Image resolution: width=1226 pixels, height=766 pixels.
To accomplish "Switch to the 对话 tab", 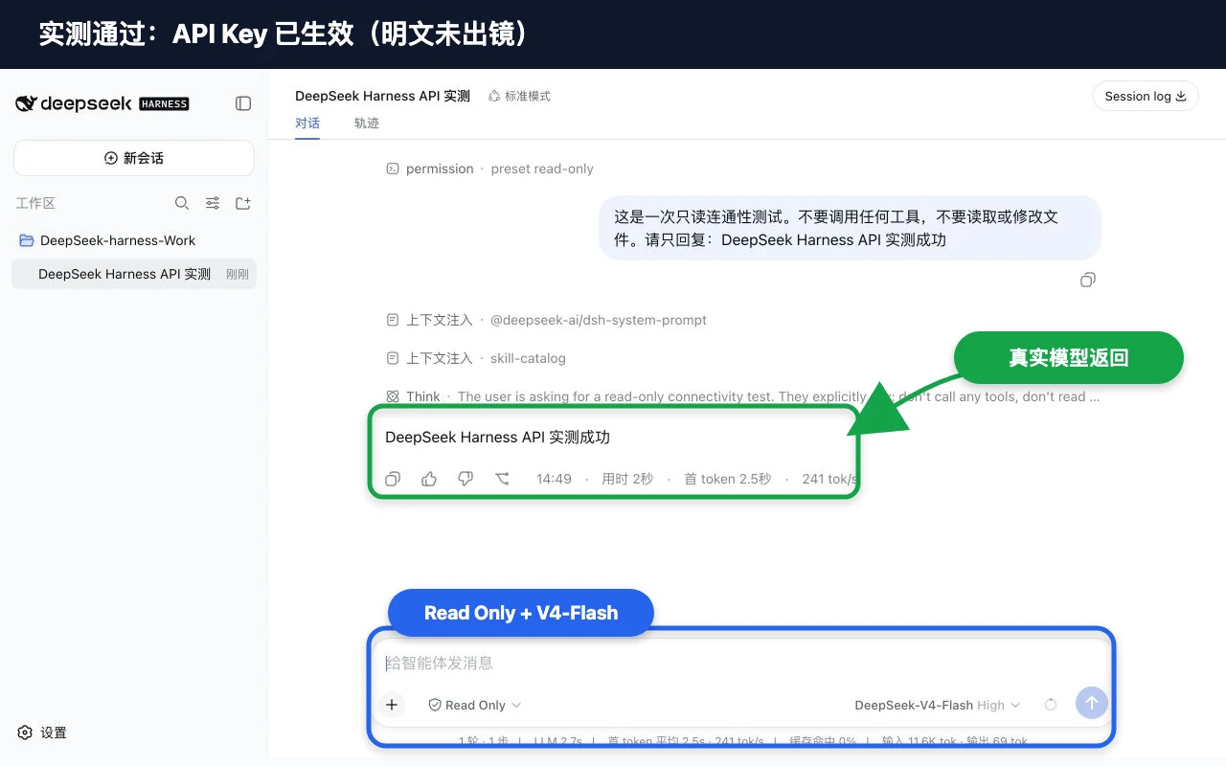I will coord(307,124).
